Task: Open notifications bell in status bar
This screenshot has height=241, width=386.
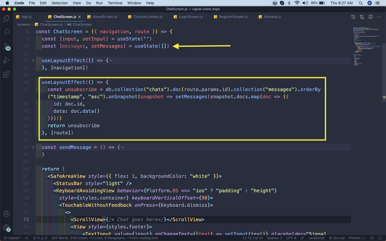Action: coord(380,238)
